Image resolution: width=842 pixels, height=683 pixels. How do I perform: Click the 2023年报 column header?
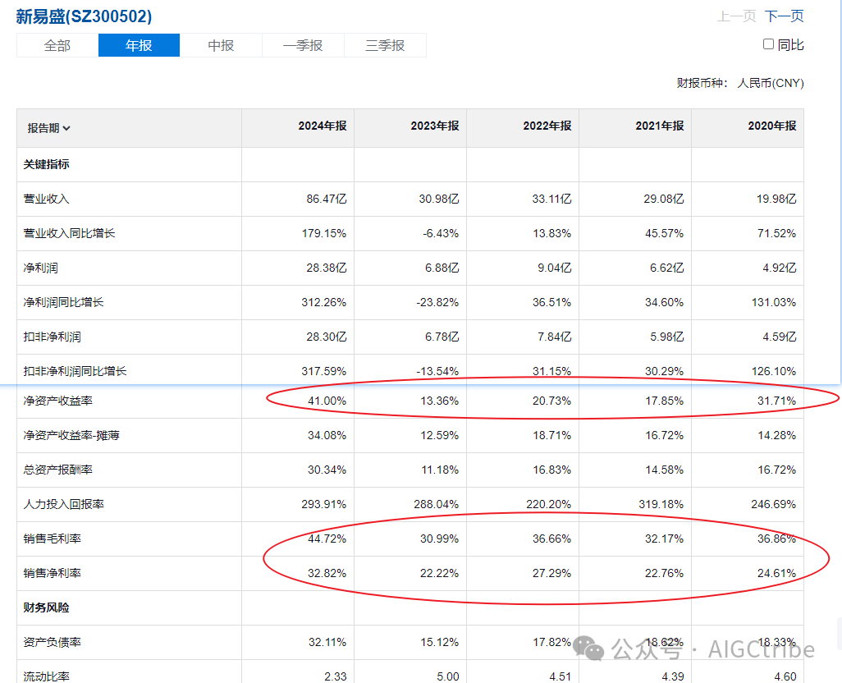(x=435, y=126)
